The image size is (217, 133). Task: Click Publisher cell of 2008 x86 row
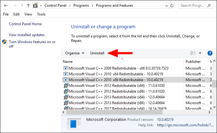point(195,68)
